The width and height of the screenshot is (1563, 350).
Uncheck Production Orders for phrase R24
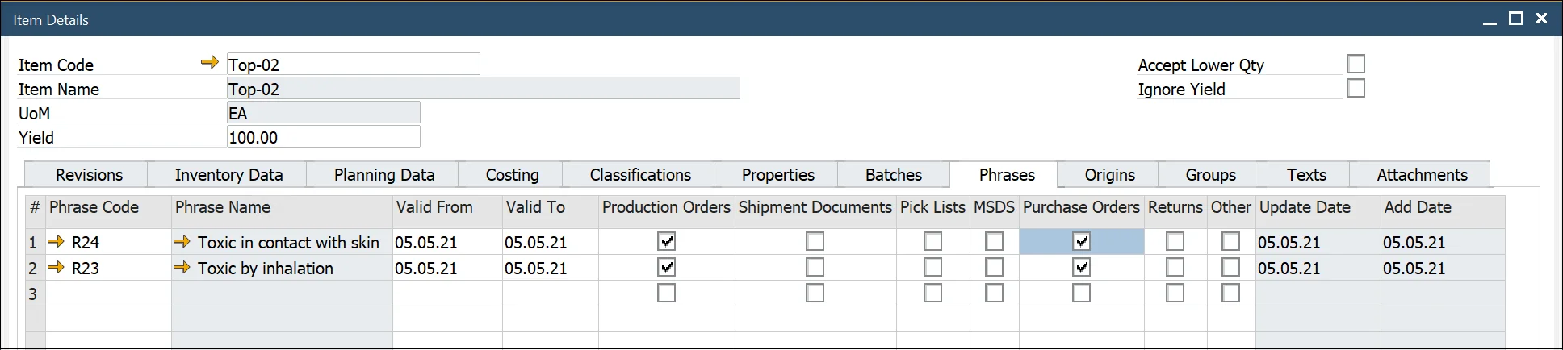666,241
